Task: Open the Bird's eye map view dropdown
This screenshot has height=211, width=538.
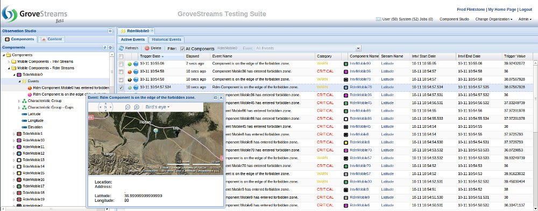Action: (x=157, y=107)
